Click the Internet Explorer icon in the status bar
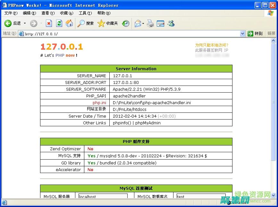The height and width of the screenshot is (207, 278). (x=4, y=203)
